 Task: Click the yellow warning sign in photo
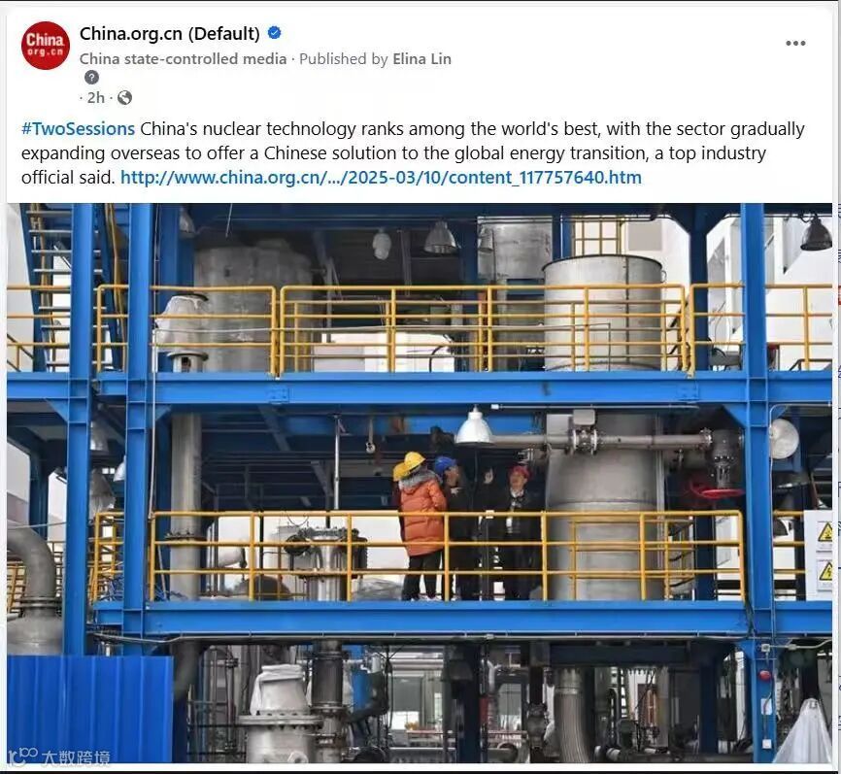(x=825, y=532)
